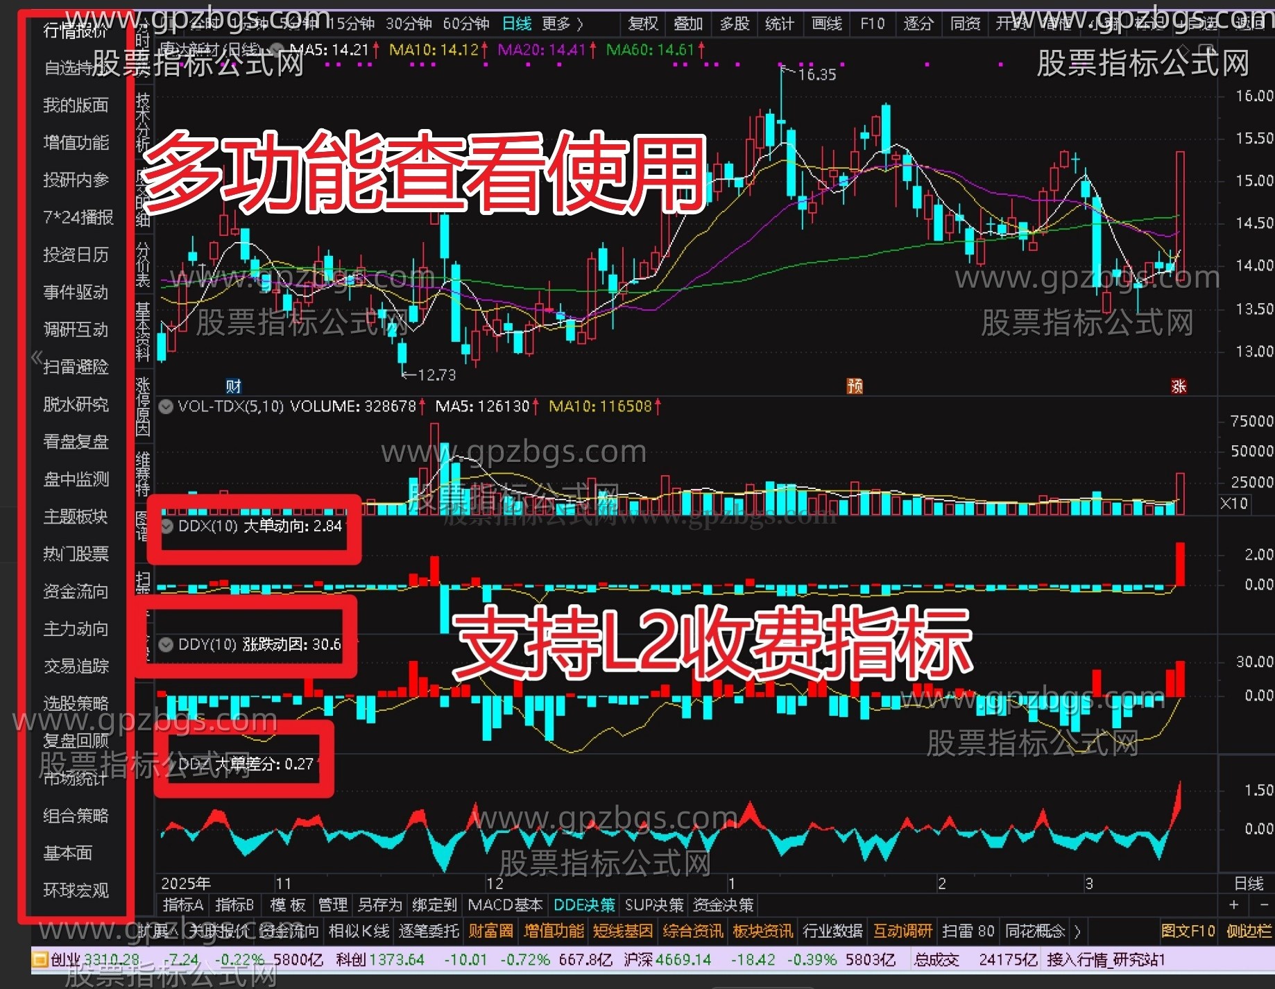This screenshot has width=1275, height=989.
Task: Collapse the left sidebar with double-chevron icon
Action: pyautogui.click(x=37, y=358)
